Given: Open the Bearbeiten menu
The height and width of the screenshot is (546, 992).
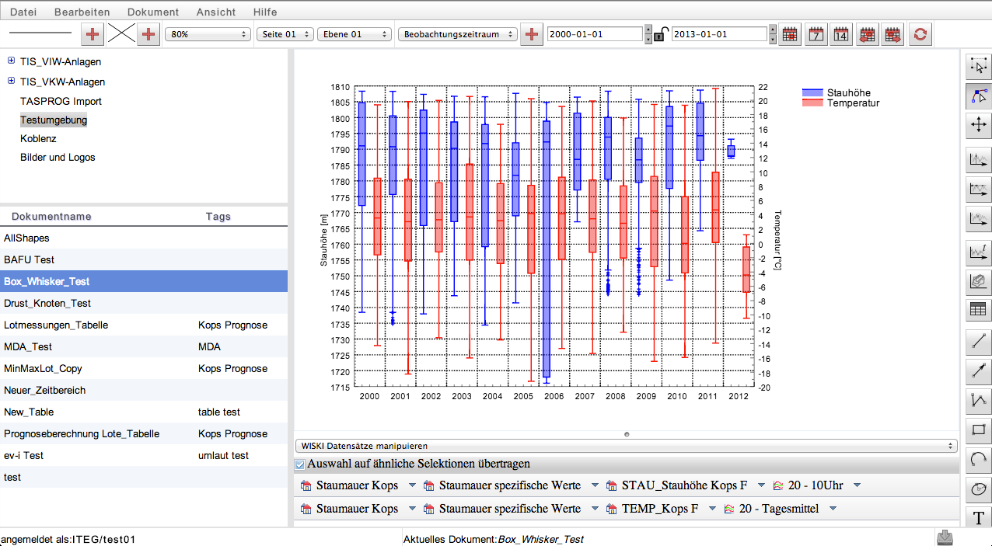Looking at the screenshot, I should click(x=82, y=12).
